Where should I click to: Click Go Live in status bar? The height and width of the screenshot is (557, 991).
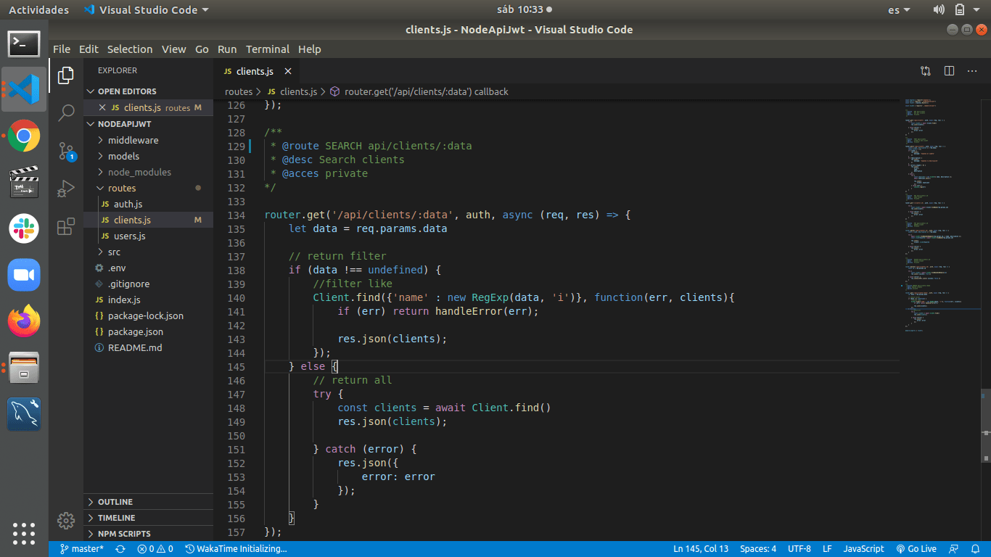click(x=916, y=549)
